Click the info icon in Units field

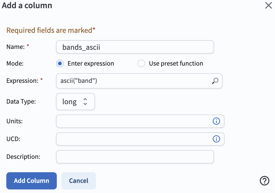click(x=216, y=121)
